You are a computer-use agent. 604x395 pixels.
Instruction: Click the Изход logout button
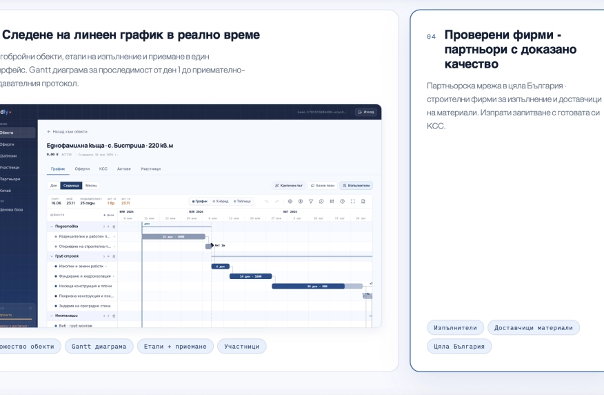coord(366,113)
